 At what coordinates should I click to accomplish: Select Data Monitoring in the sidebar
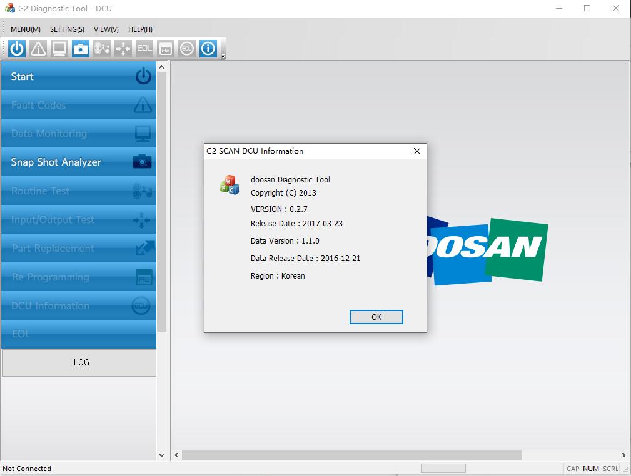click(x=78, y=133)
